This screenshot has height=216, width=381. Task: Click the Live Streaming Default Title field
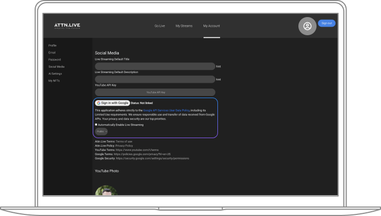coord(155,66)
